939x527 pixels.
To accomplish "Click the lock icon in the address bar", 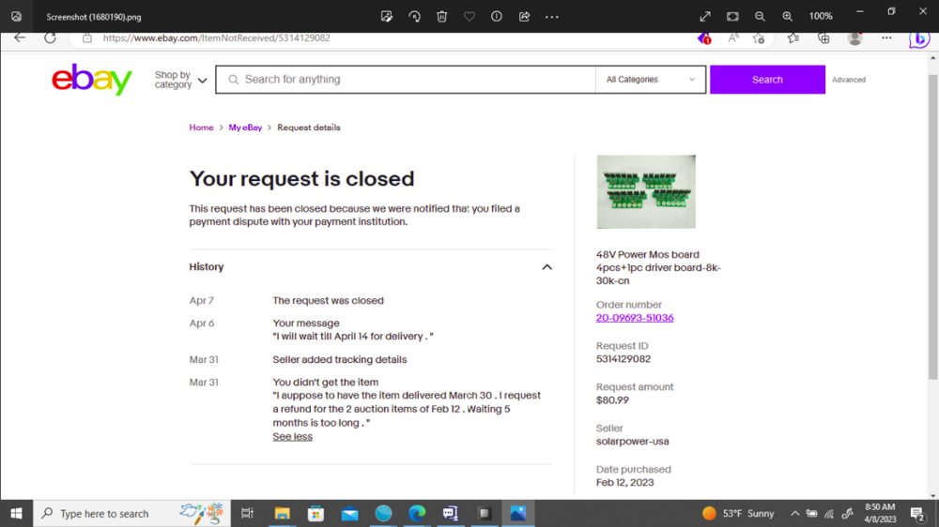I will tap(87, 38).
